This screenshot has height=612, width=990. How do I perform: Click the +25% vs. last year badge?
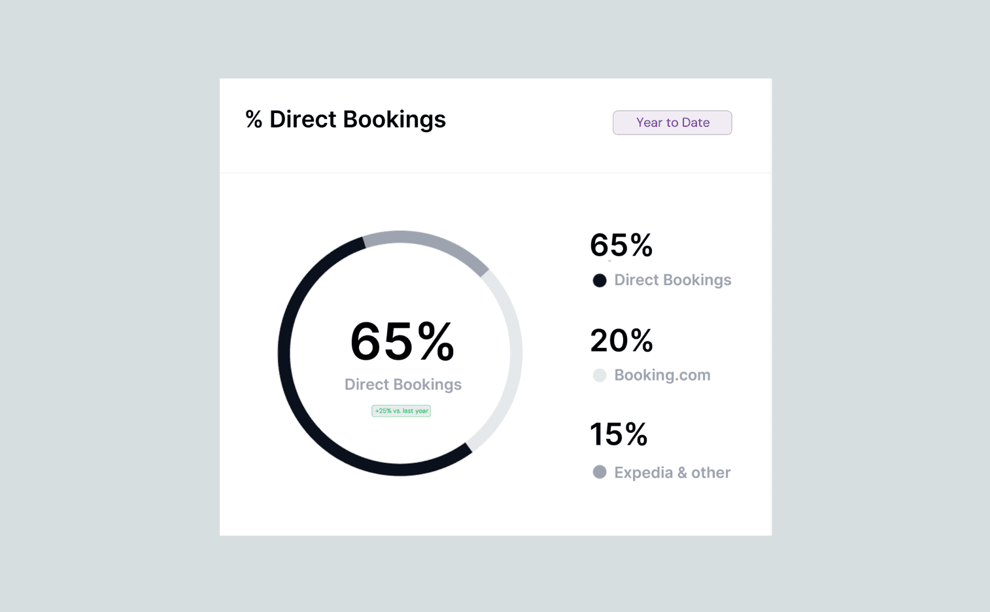click(x=401, y=411)
